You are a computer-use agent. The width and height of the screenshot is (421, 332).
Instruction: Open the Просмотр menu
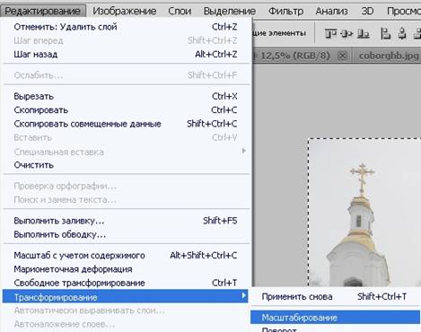click(403, 11)
